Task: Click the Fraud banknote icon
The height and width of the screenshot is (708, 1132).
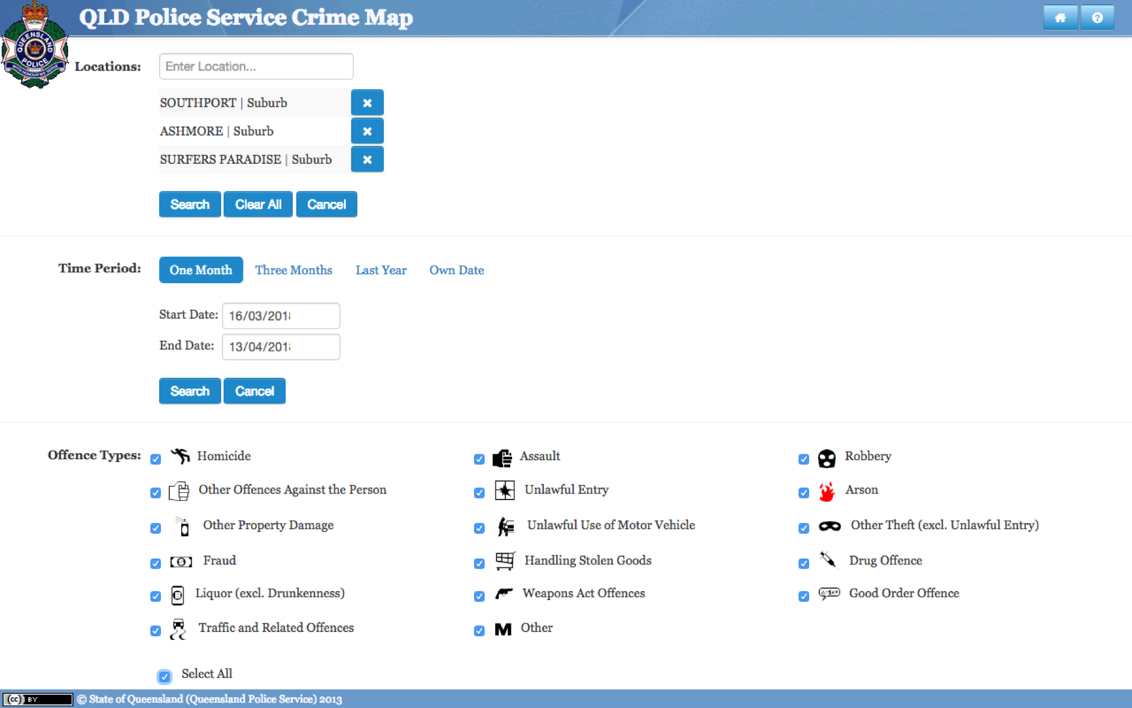Action: pos(181,562)
